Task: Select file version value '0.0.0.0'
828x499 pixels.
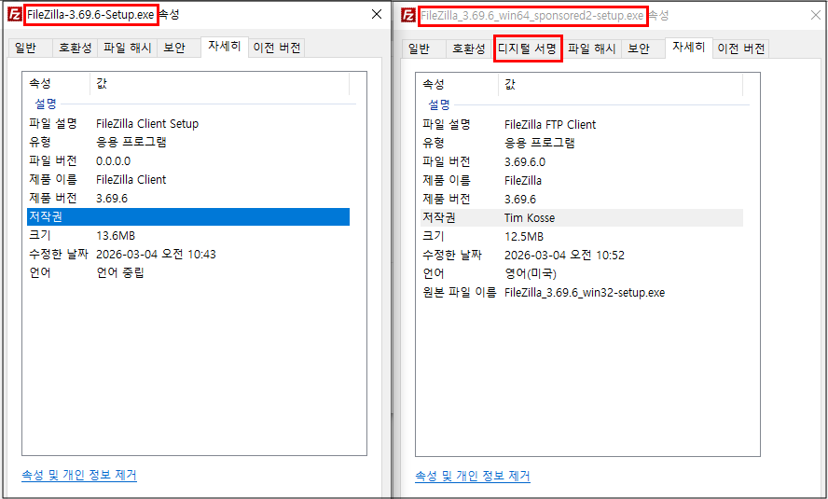Action: click(x=114, y=161)
